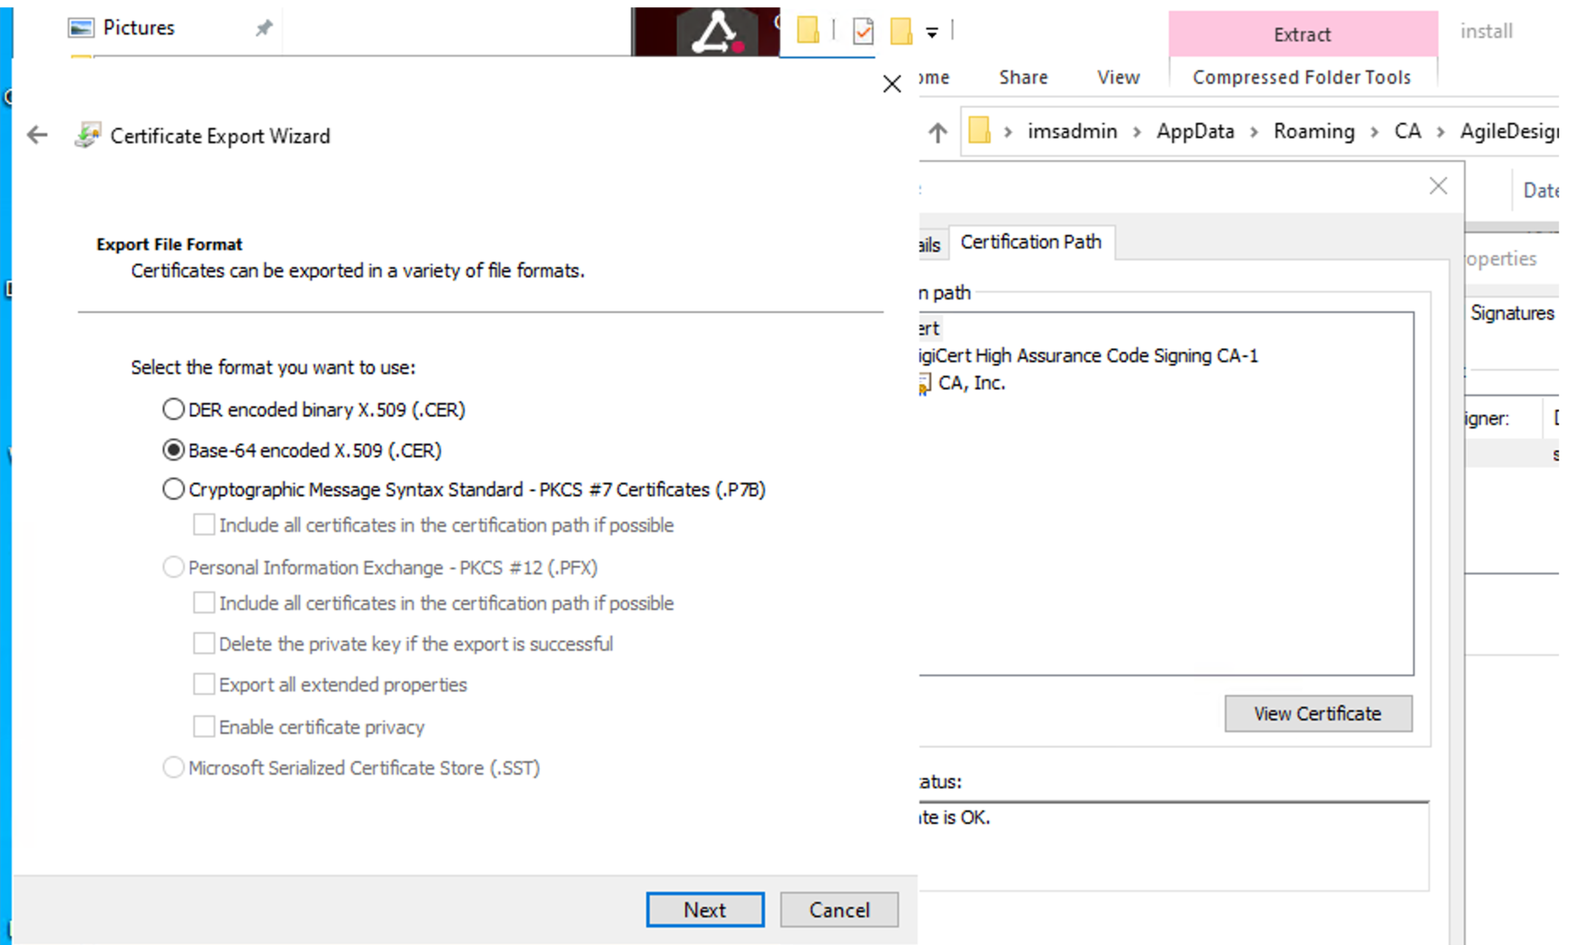Click the triangle app thumbnail icon
Viewport: 1577px width, 945px height.
(715, 32)
